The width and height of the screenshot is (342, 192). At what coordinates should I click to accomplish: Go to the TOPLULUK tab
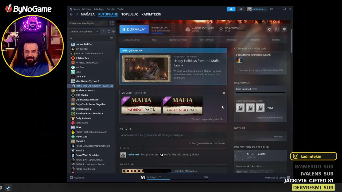coord(130,14)
